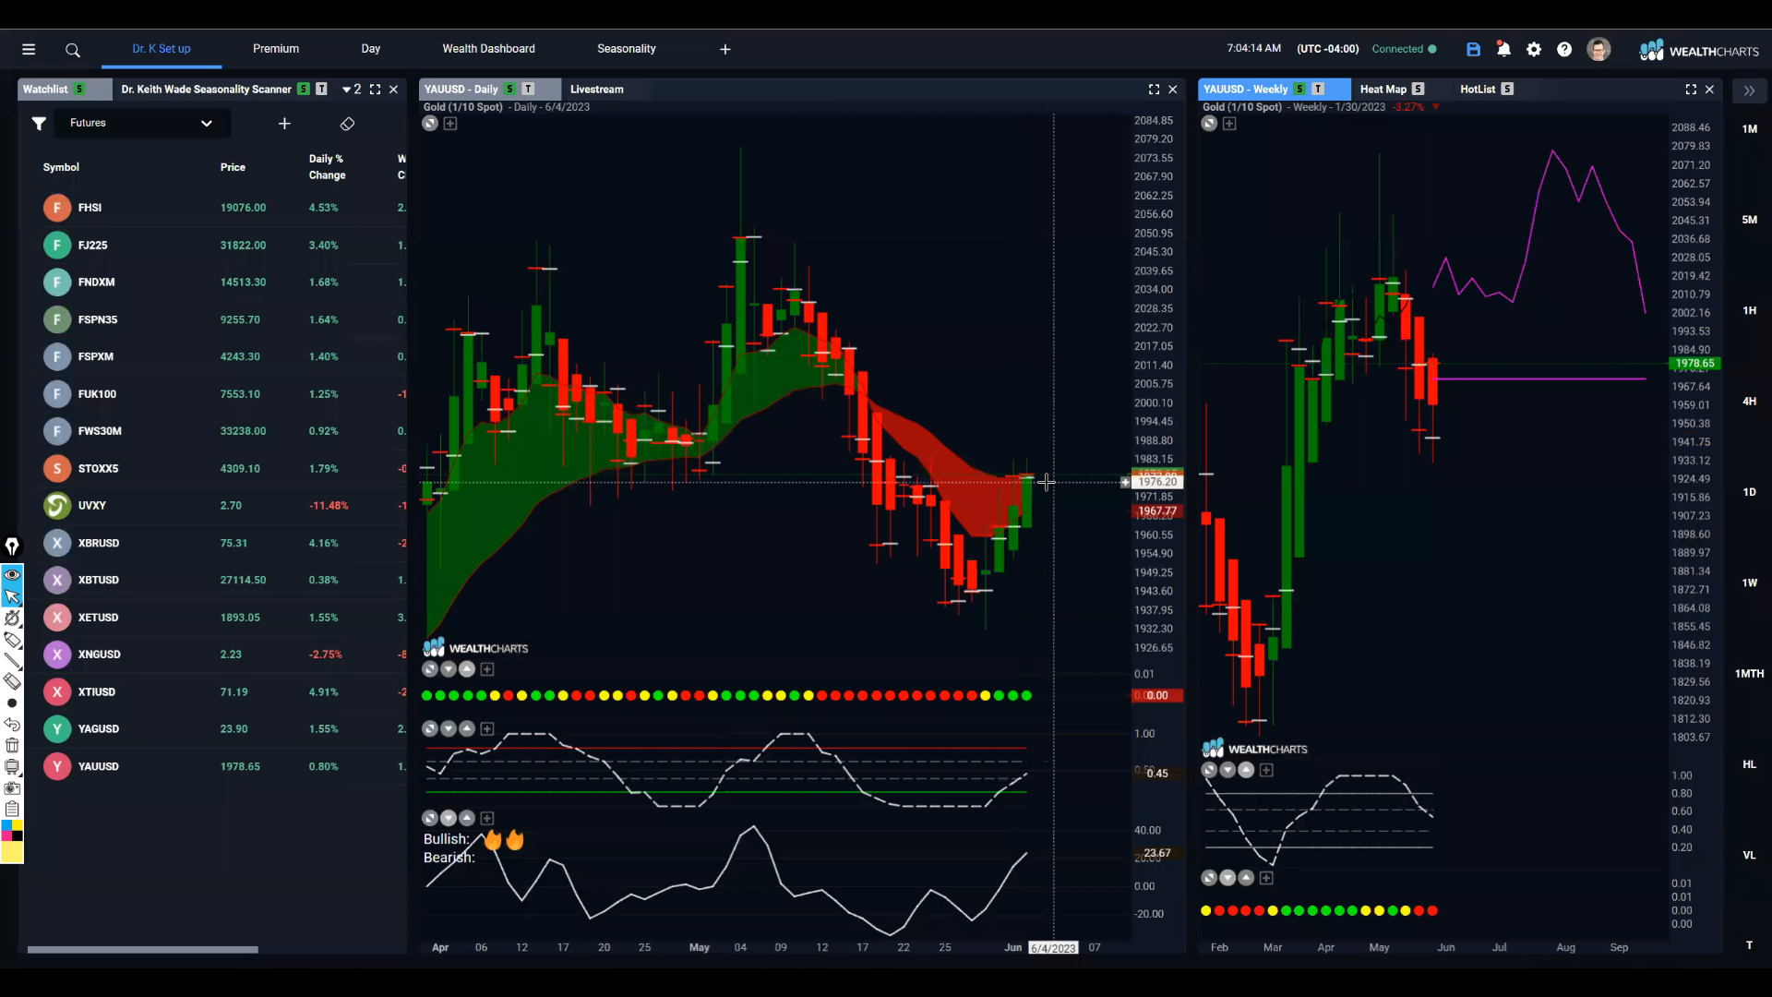Save the workspace with floppy disk icon
Viewport: 1772px width, 997px height.
(1473, 50)
